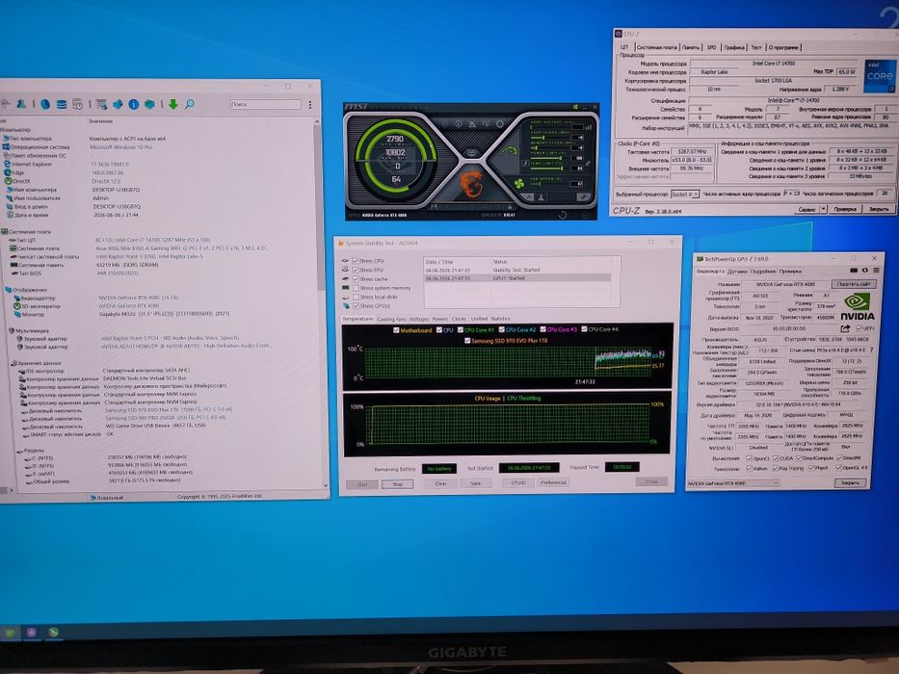Open the report clock icon in AIDA64 toolbar
The height and width of the screenshot is (674, 899).
pos(77,104)
